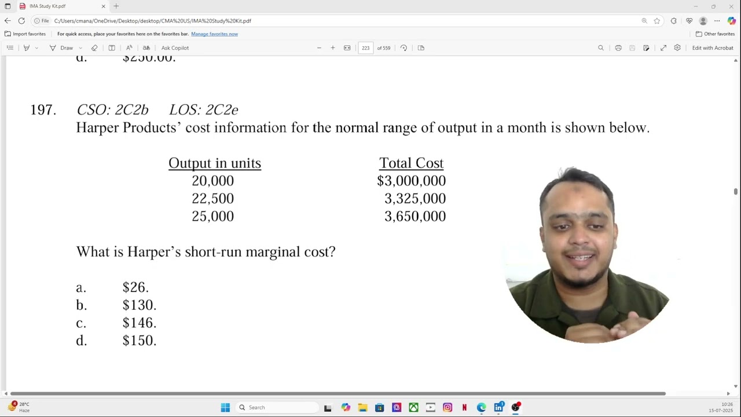Expand highlight color options arrow
741x417 pixels.
[x=36, y=47]
